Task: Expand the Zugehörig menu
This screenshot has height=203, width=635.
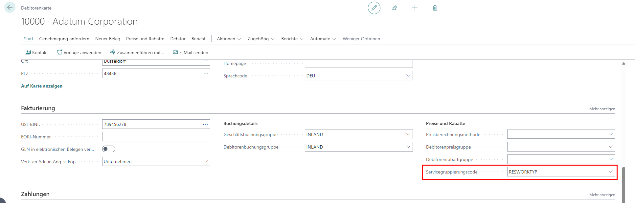Action: pos(261,39)
